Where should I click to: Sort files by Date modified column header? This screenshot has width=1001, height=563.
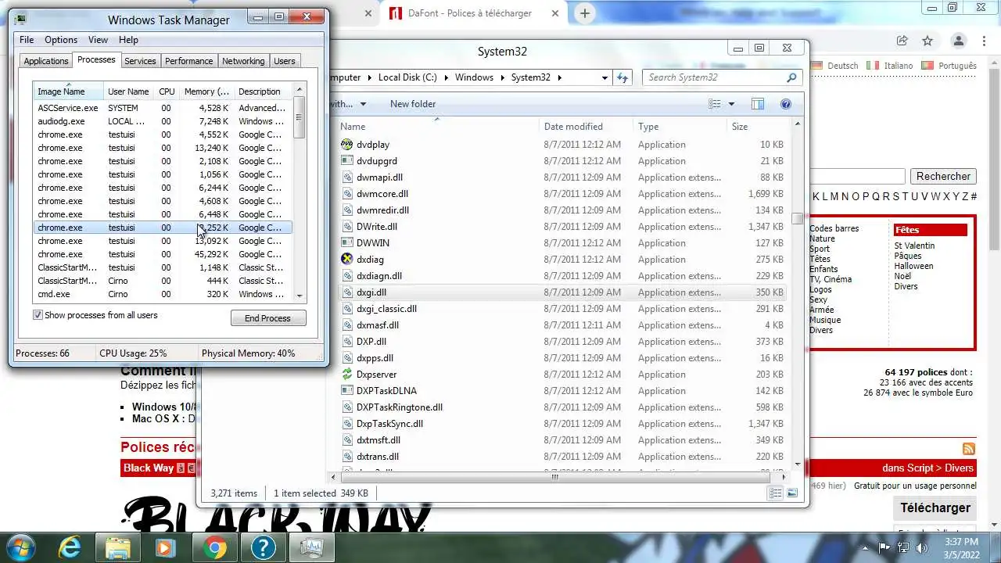586,127
